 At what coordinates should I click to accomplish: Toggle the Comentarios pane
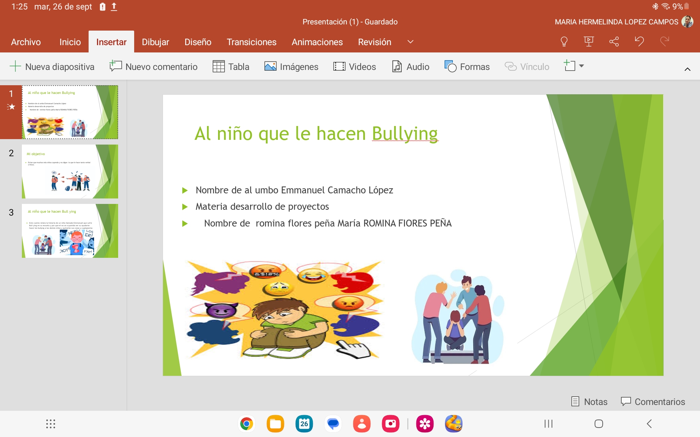653,402
